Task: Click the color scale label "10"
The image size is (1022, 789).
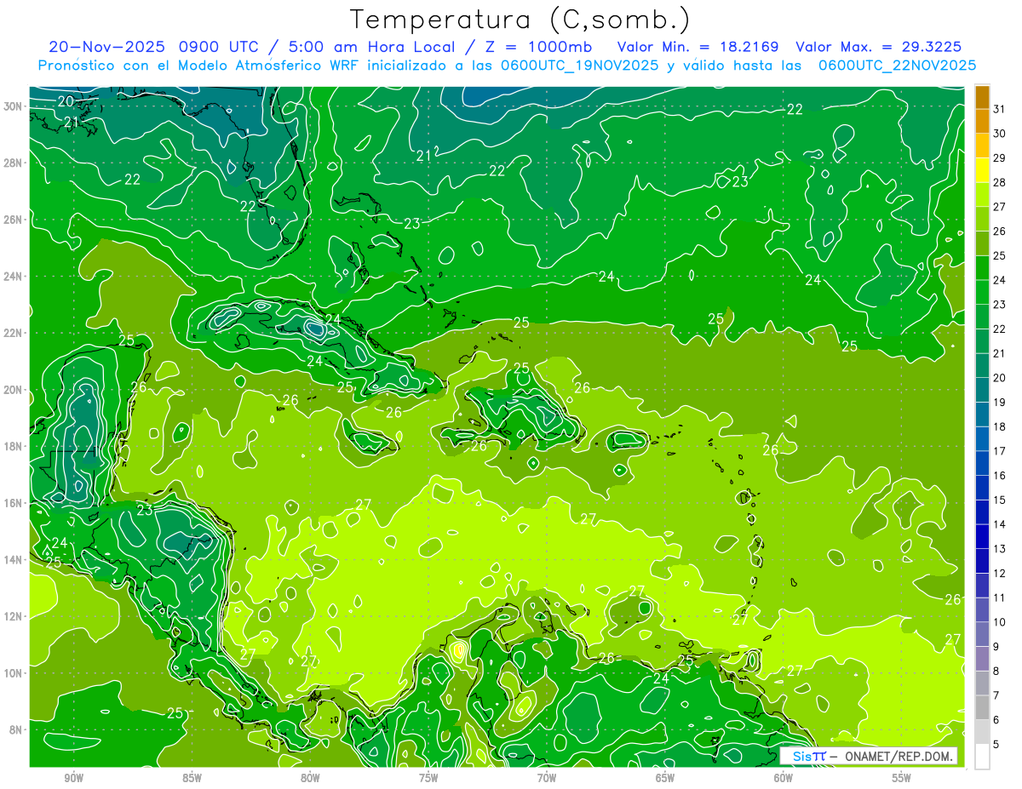Action: (1000, 622)
